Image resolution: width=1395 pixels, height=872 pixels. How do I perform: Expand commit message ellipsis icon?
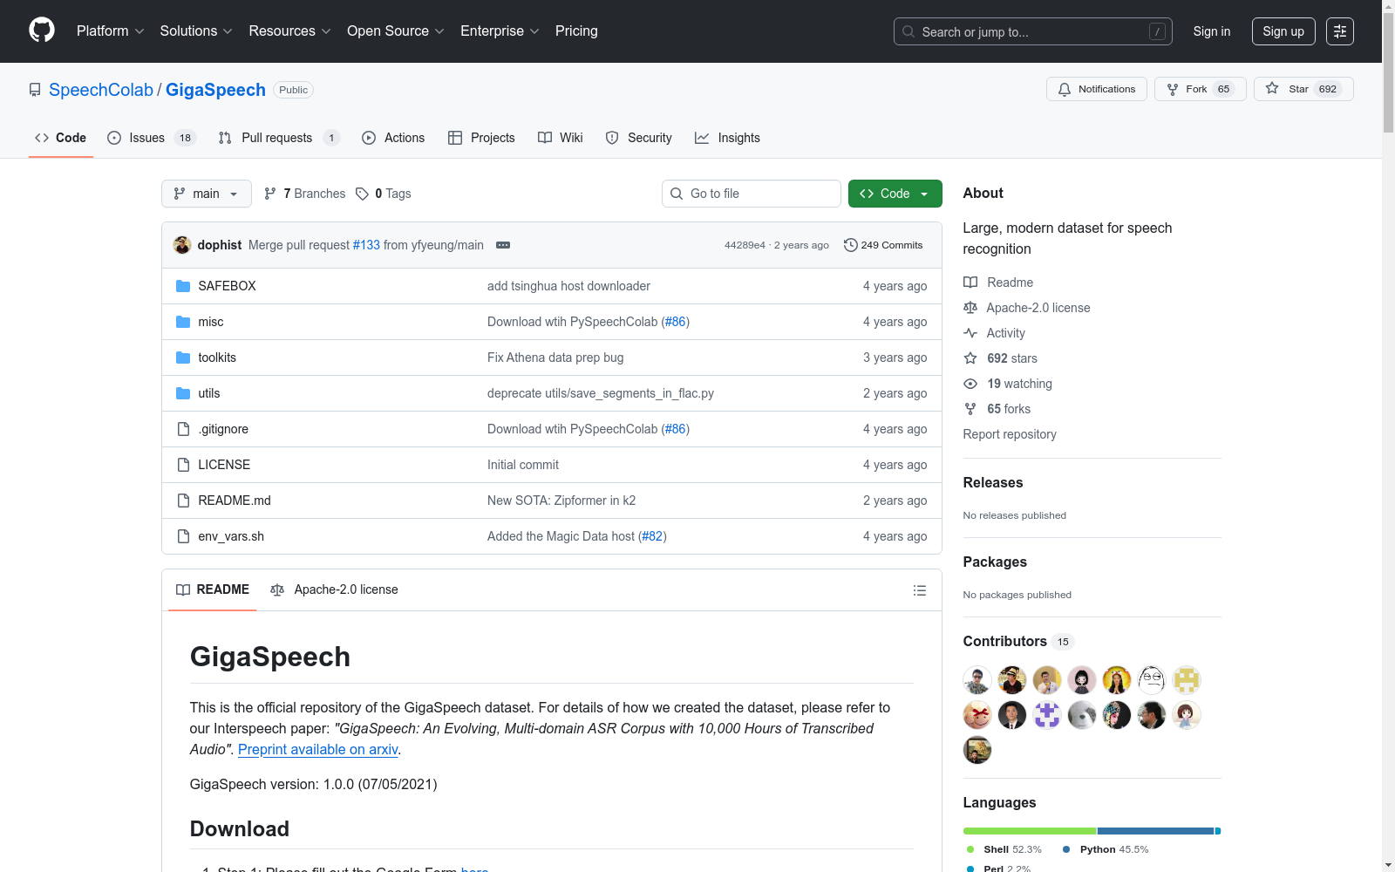(x=503, y=245)
